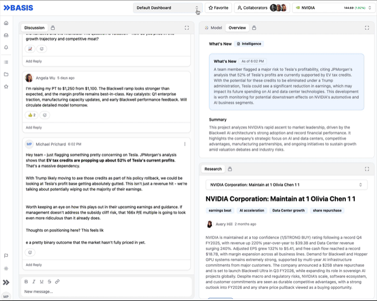Toggle the lock icon beside Discussion tab
This screenshot has width=377, height=301.
[53, 28]
